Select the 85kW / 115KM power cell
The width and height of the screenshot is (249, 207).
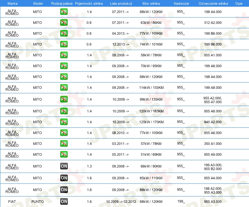pyautogui.click(x=151, y=178)
